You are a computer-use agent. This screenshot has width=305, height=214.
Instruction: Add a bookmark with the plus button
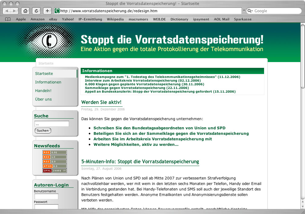[47, 11]
